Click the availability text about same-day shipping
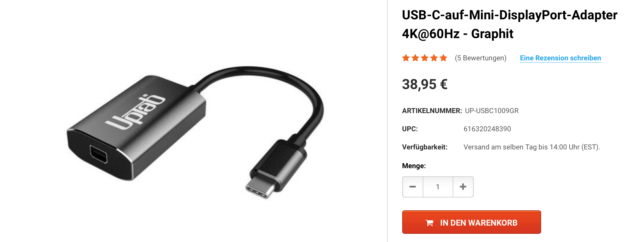The width and height of the screenshot is (641, 242). (532, 147)
